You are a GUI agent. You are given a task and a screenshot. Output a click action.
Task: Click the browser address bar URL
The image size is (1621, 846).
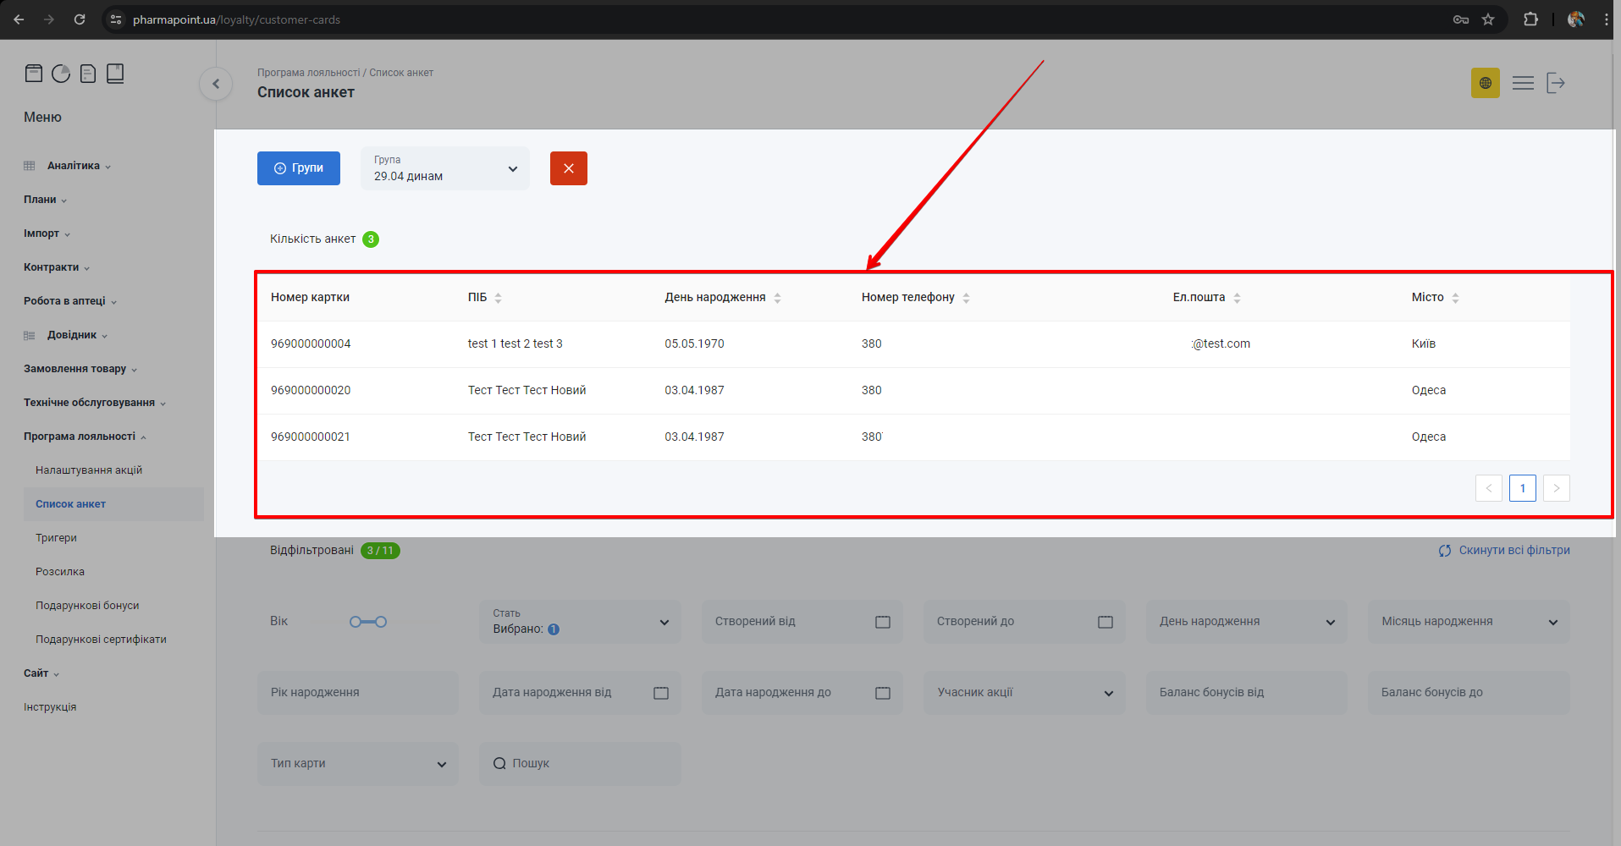236,19
